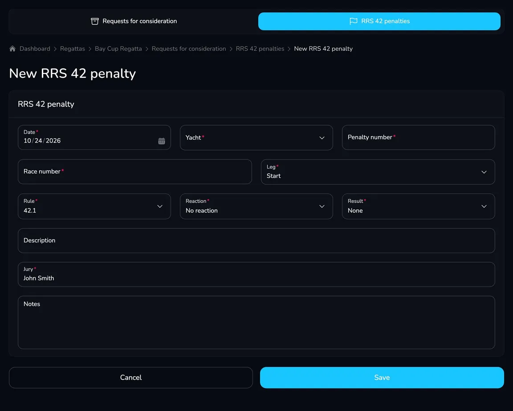
Task: Switch to RRS 42 penalties tab
Action: coord(379,21)
